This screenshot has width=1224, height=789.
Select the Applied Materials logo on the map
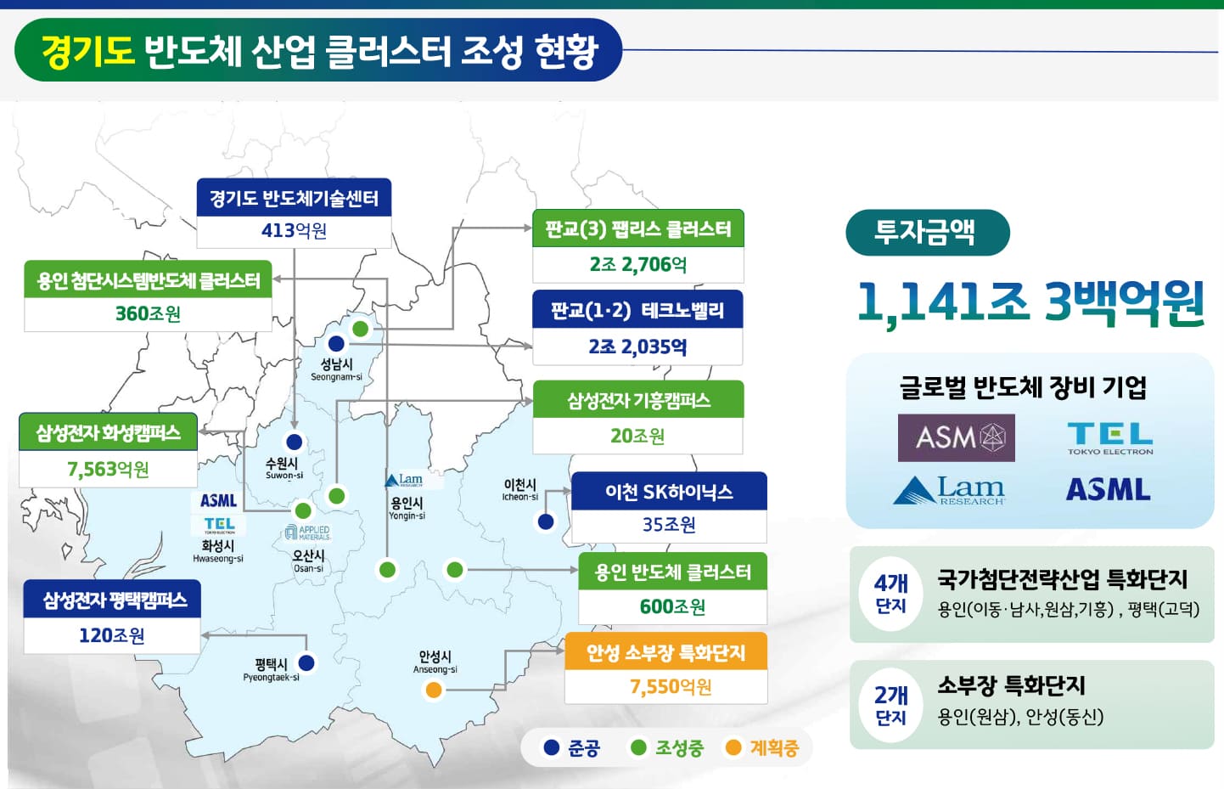(x=306, y=533)
